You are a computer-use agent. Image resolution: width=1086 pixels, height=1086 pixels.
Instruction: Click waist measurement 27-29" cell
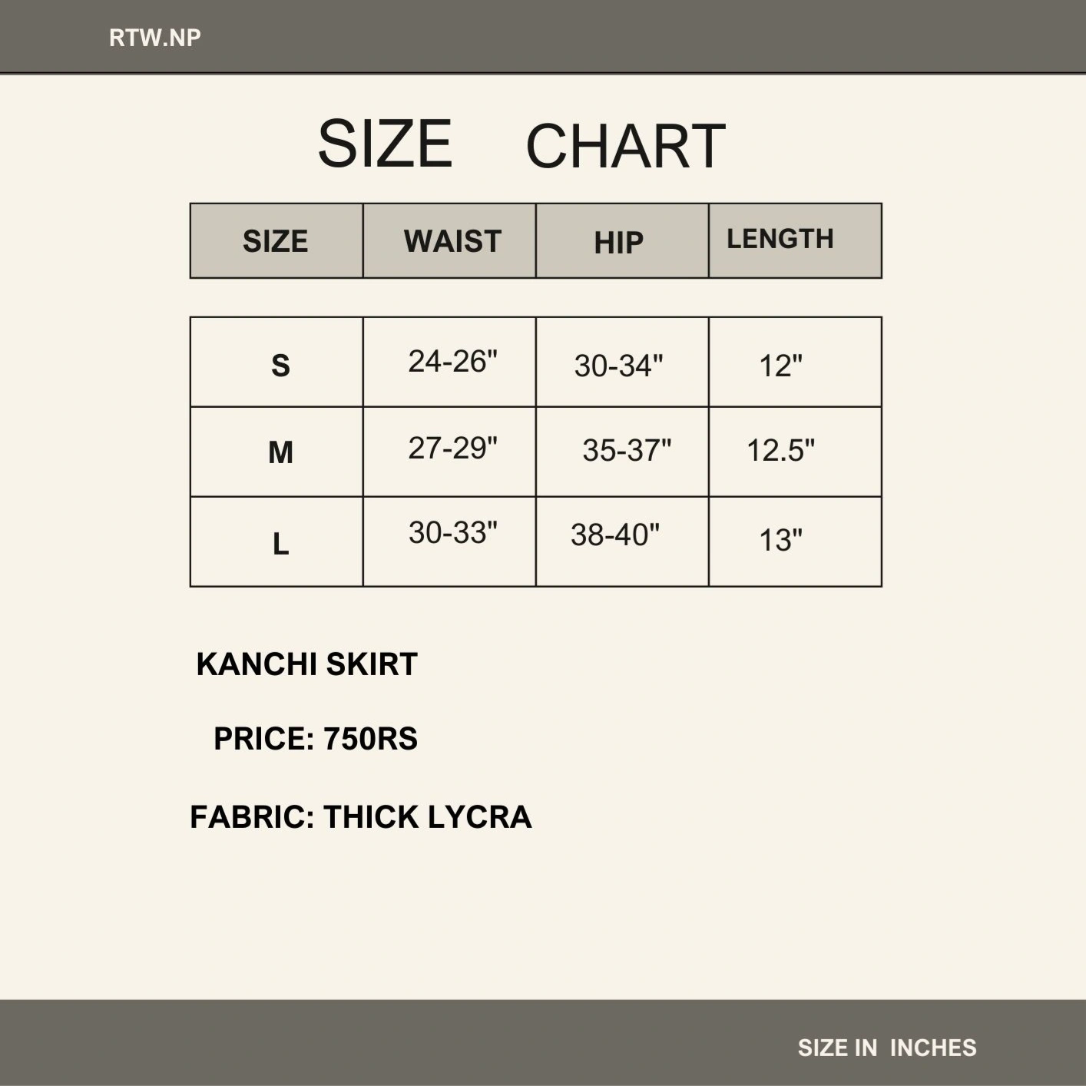[452, 448]
